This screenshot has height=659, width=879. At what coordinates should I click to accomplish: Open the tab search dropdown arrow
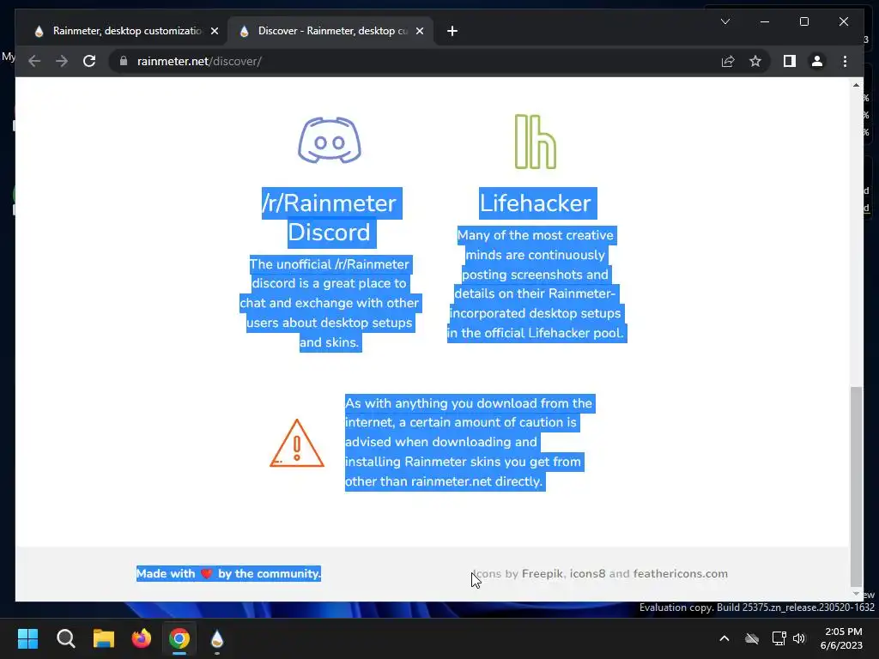pyautogui.click(x=724, y=21)
